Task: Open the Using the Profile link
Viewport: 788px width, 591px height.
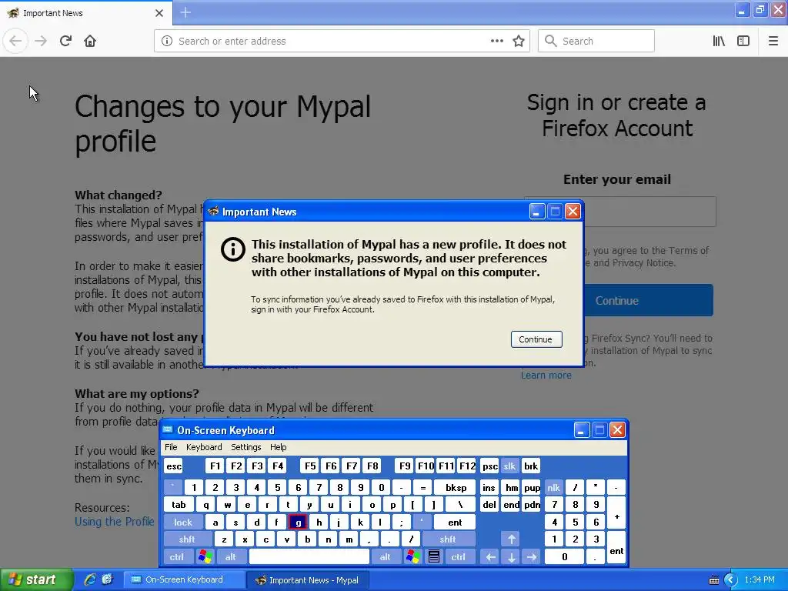Action: pyautogui.click(x=115, y=522)
